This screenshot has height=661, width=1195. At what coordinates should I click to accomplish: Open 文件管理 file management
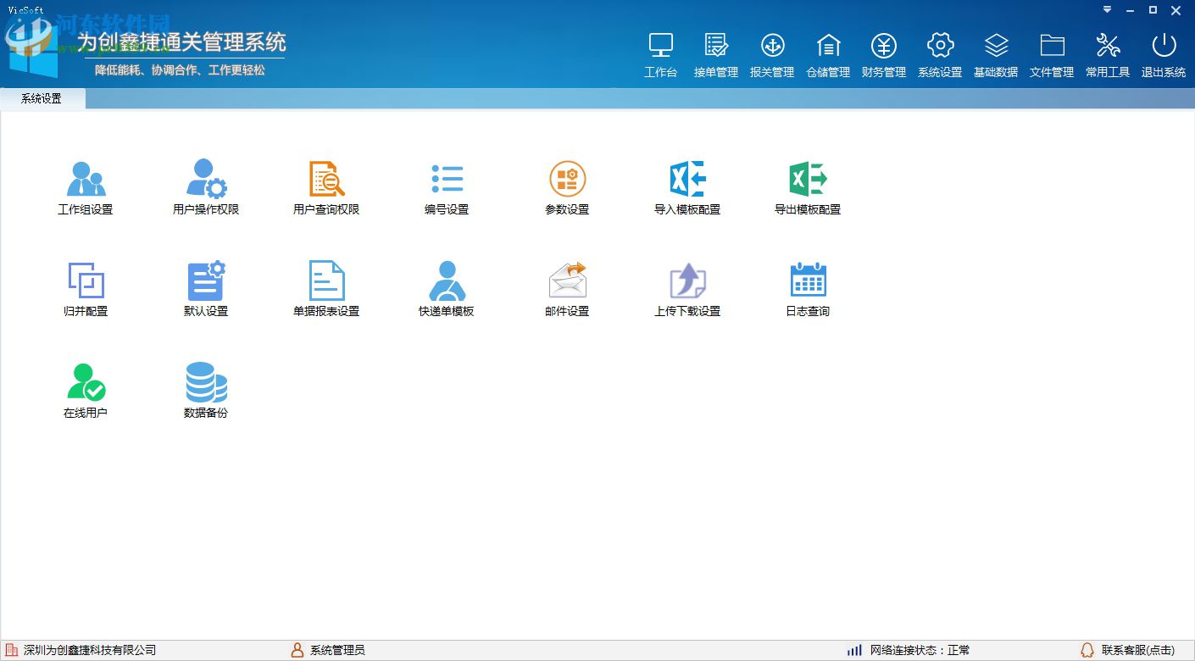point(1052,56)
